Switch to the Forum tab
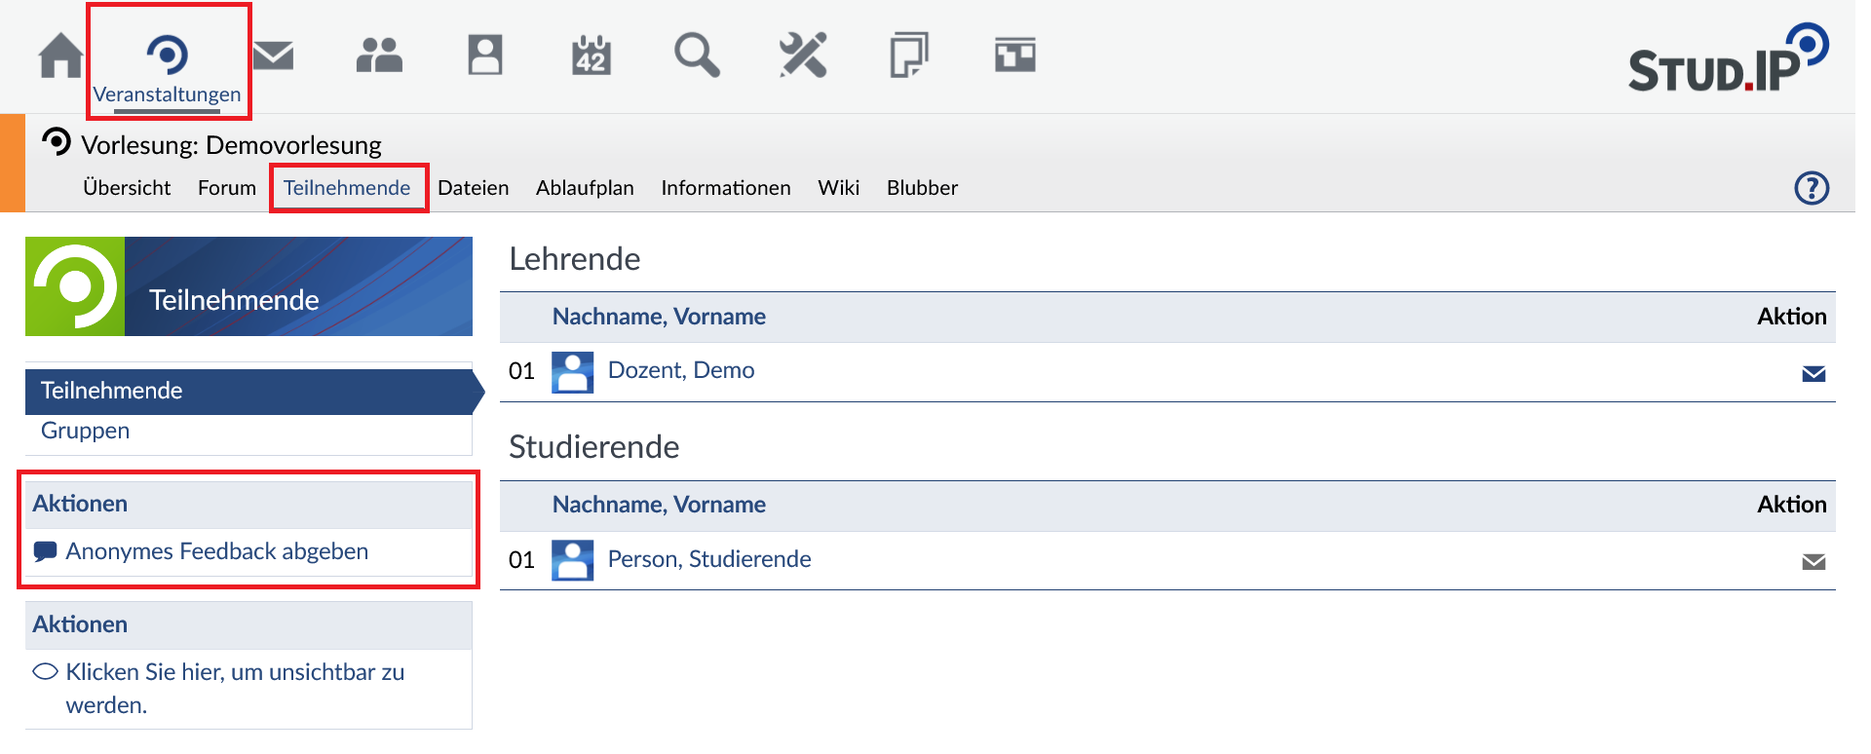1871x754 pixels. pyautogui.click(x=227, y=188)
